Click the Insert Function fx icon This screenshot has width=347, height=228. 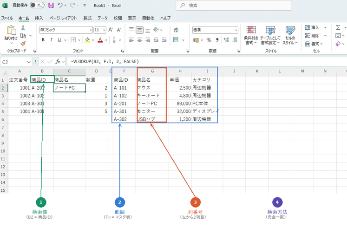pyautogui.click(x=58, y=61)
